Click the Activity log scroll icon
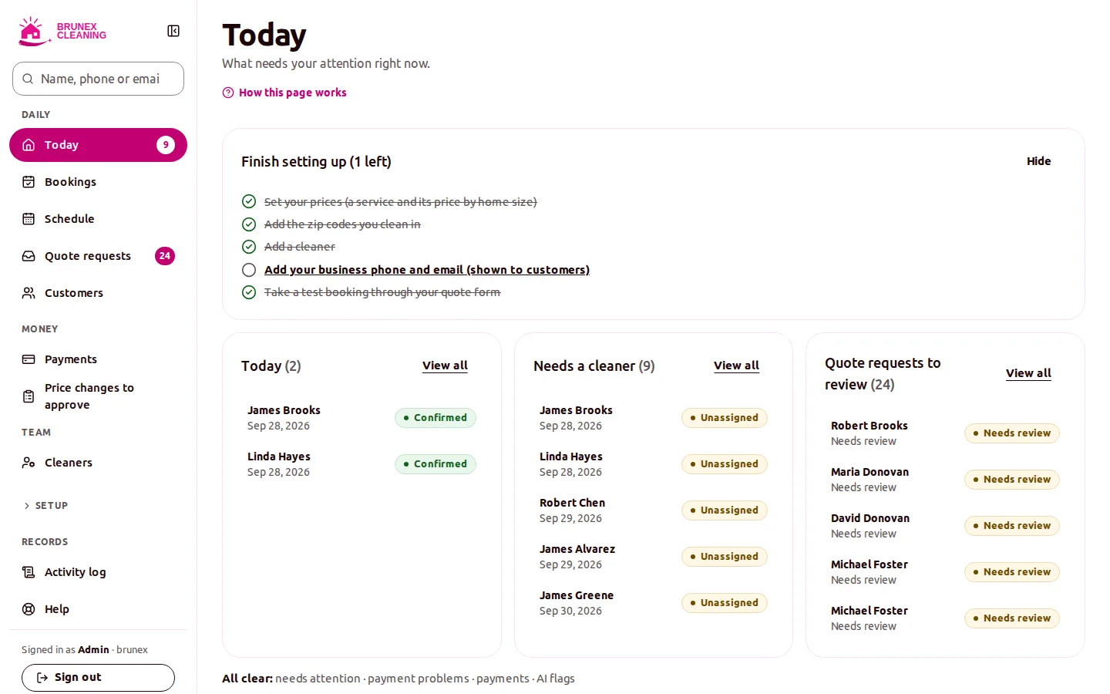This screenshot has height=694, width=1110. (x=29, y=572)
